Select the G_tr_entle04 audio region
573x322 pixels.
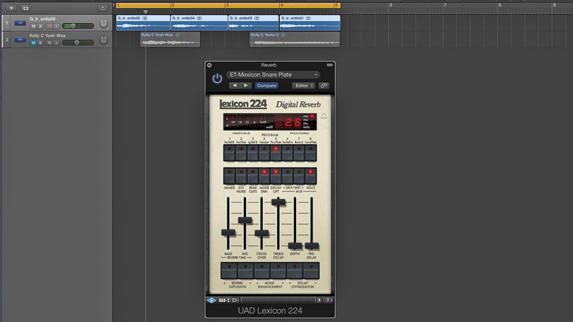click(x=199, y=23)
